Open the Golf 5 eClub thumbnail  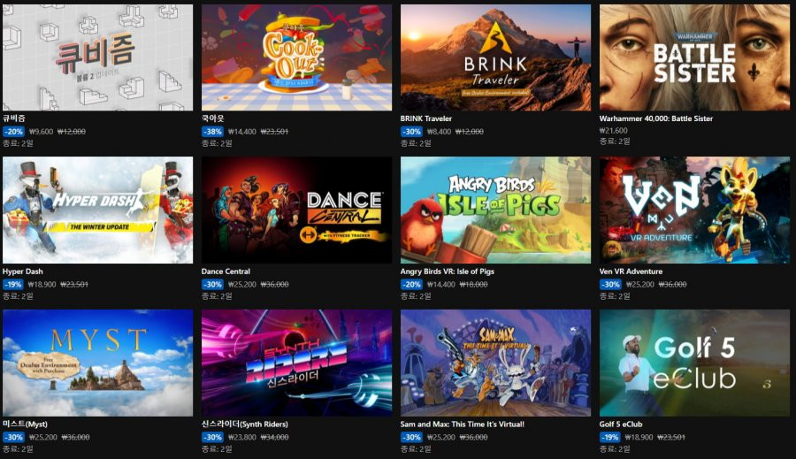[694, 363]
